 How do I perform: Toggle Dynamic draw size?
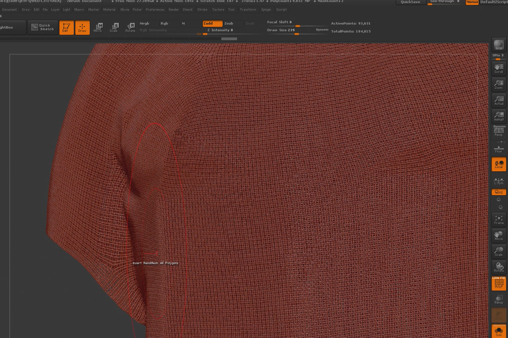coord(322,30)
